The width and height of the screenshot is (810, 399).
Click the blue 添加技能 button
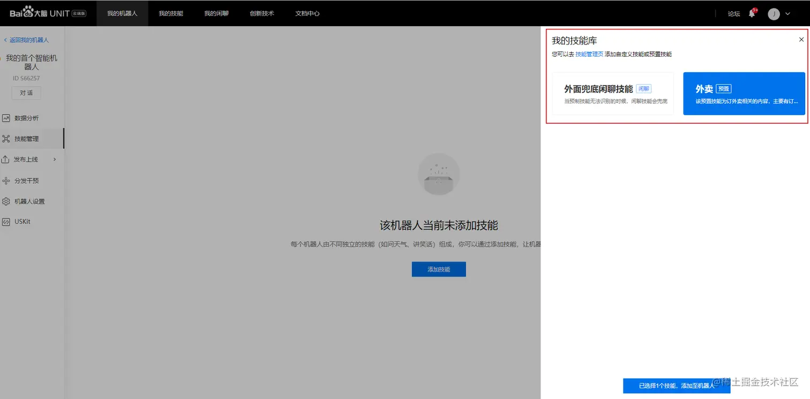[439, 269]
